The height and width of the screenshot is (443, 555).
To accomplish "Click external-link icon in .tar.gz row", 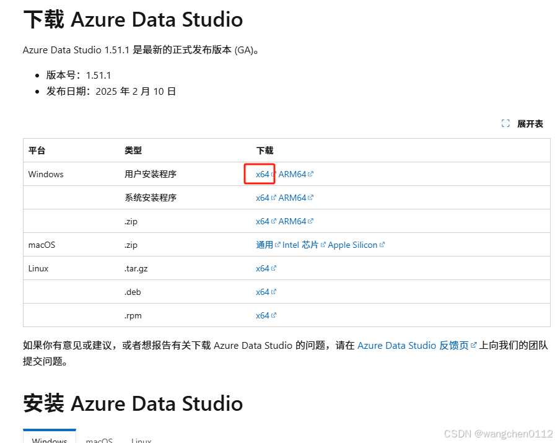I will (x=274, y=268).
